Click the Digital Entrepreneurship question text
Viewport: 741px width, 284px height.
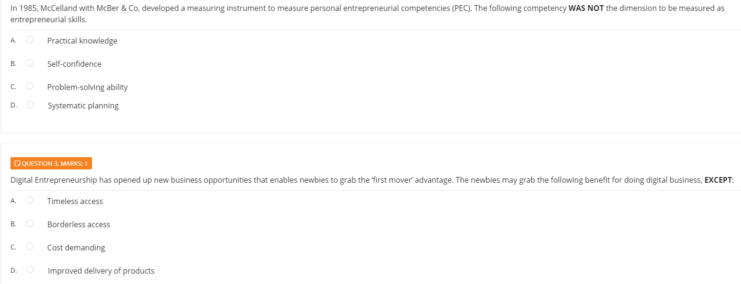[372, 180]
